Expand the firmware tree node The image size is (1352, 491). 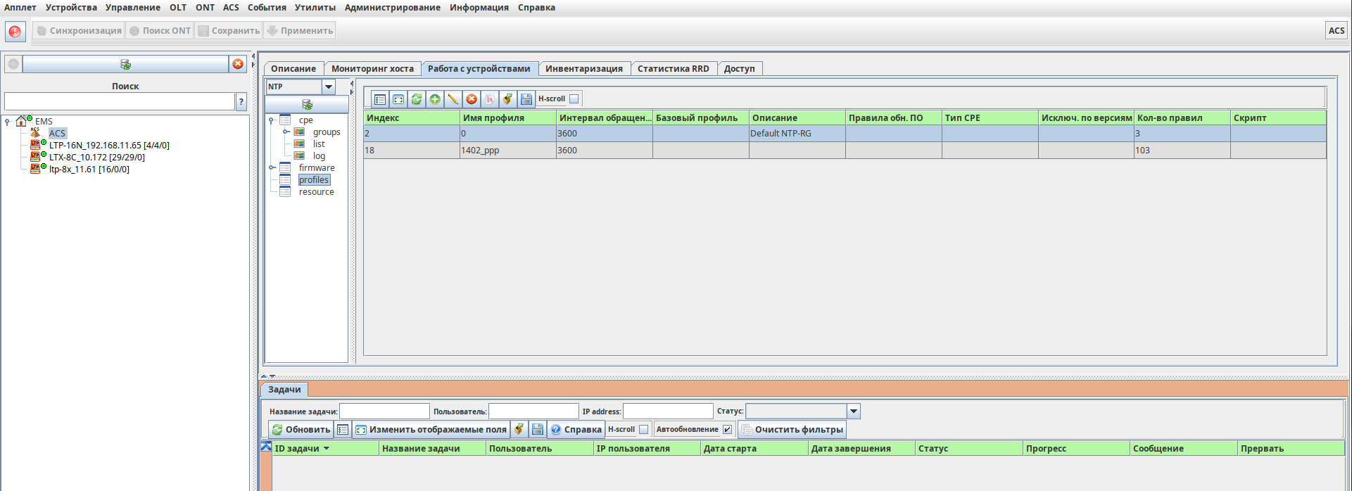(x=272, y=168)
